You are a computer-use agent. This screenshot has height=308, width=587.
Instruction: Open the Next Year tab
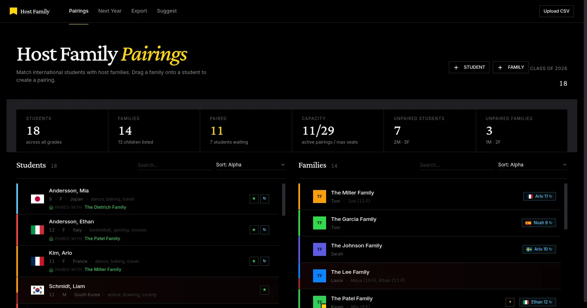click(110, 11)
